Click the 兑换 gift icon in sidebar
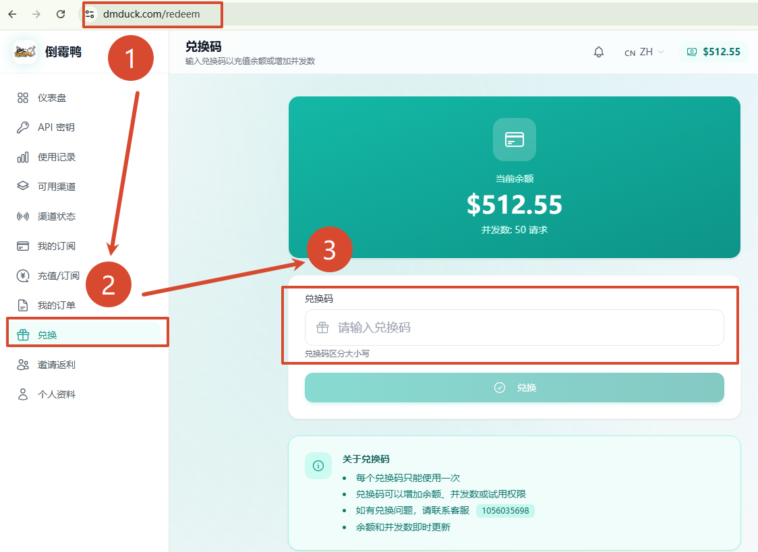The width and height of the screenshot is (758, 552). click(x=23, y=335)
